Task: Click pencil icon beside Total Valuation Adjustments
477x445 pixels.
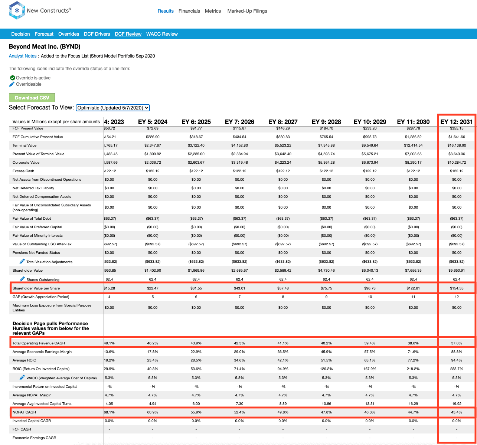Action: click(22, 262)
